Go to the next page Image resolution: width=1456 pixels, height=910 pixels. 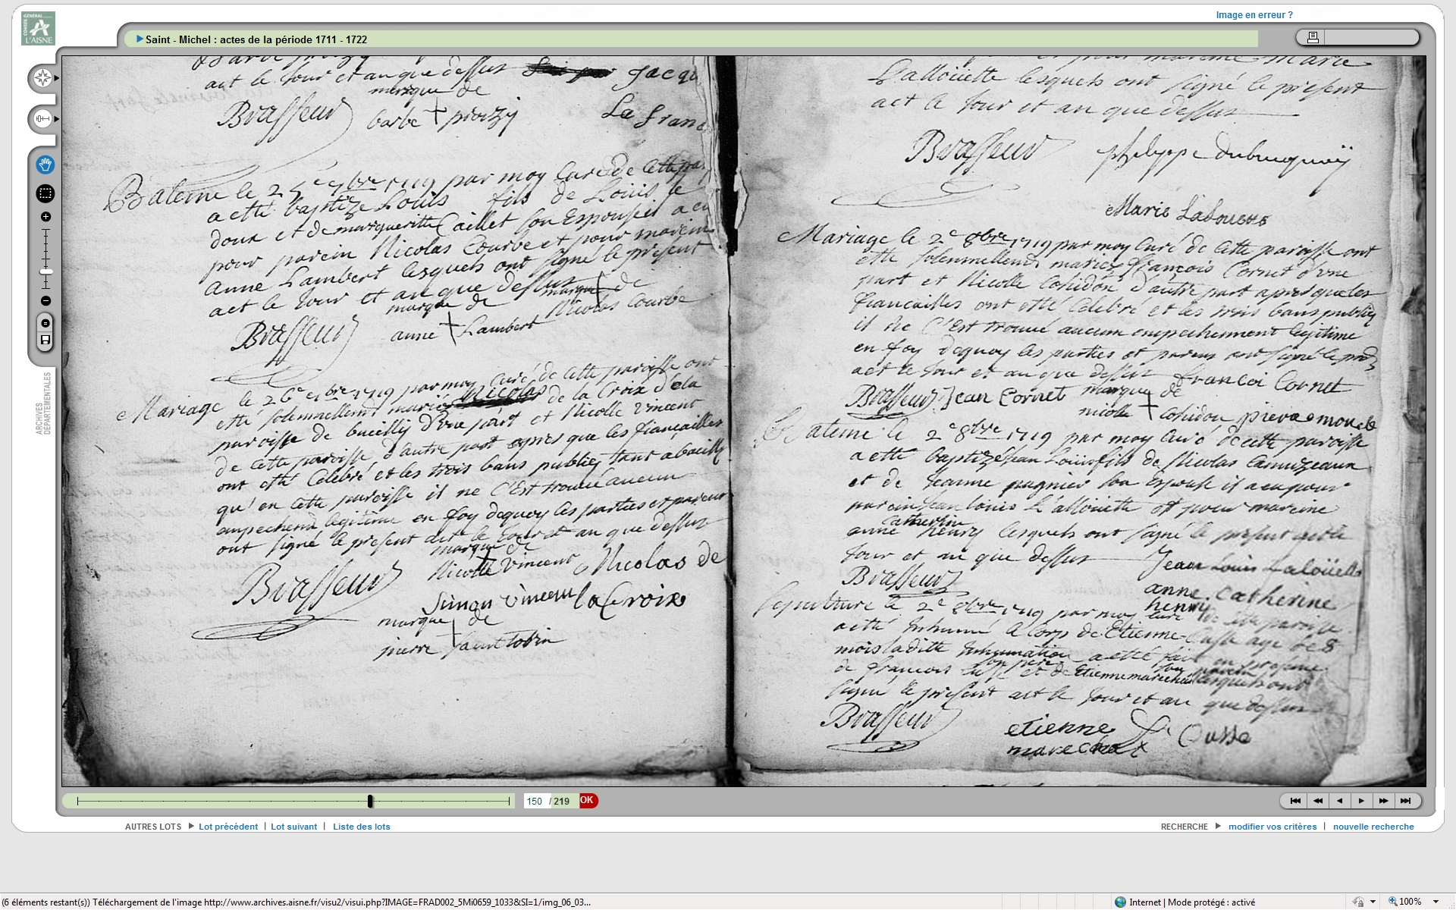point(1361,801)
